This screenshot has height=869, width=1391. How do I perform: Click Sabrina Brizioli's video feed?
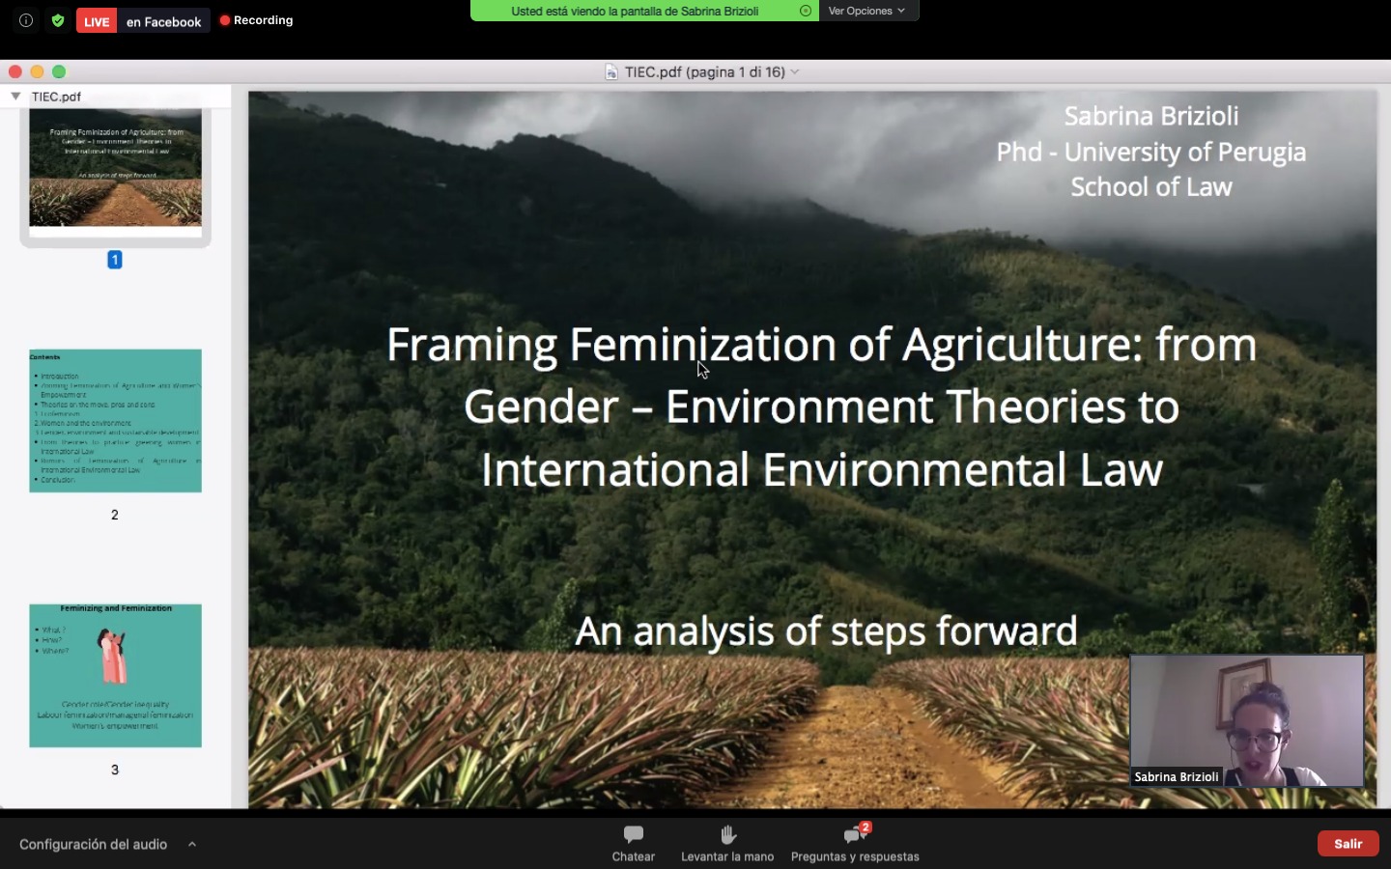click(1246, 720)
